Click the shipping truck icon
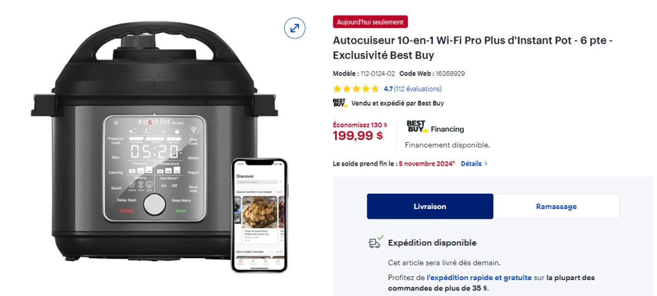Viewport: 657px width, 296px height. pos(376,242)
